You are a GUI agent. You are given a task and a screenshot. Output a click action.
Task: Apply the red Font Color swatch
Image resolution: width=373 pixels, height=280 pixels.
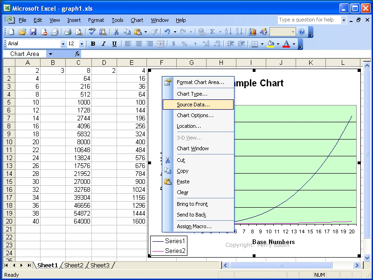tap(287, 44)
